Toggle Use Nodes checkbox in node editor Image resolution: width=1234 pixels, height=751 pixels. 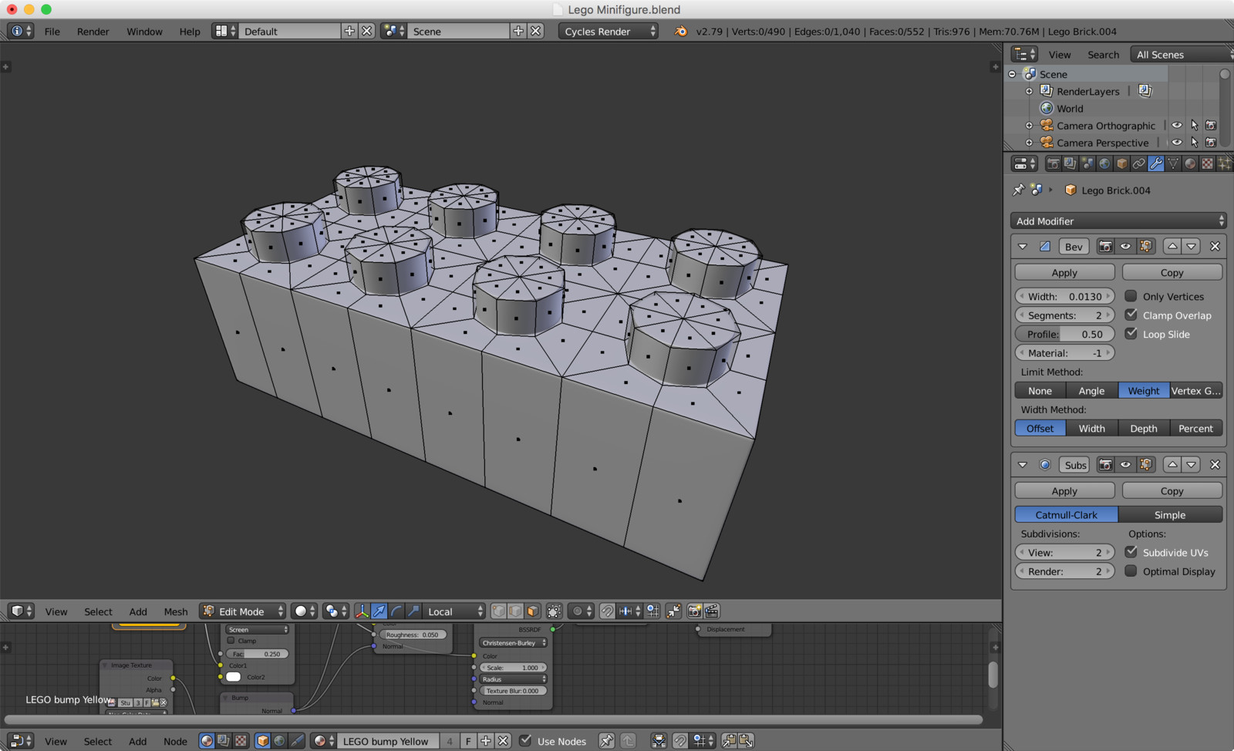[525, 741]
